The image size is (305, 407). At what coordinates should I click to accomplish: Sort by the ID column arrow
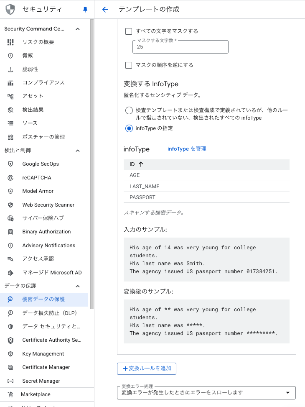click(x=141, y=164)
